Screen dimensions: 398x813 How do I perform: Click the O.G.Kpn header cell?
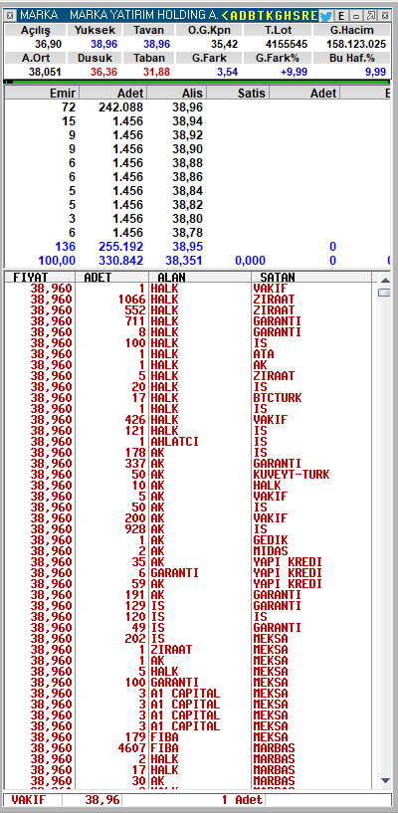pos(209,30)
